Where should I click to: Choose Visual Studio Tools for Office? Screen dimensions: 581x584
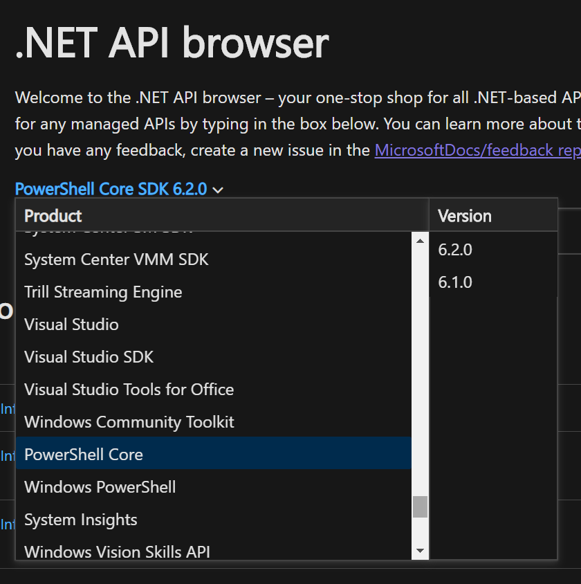[129, 389]
